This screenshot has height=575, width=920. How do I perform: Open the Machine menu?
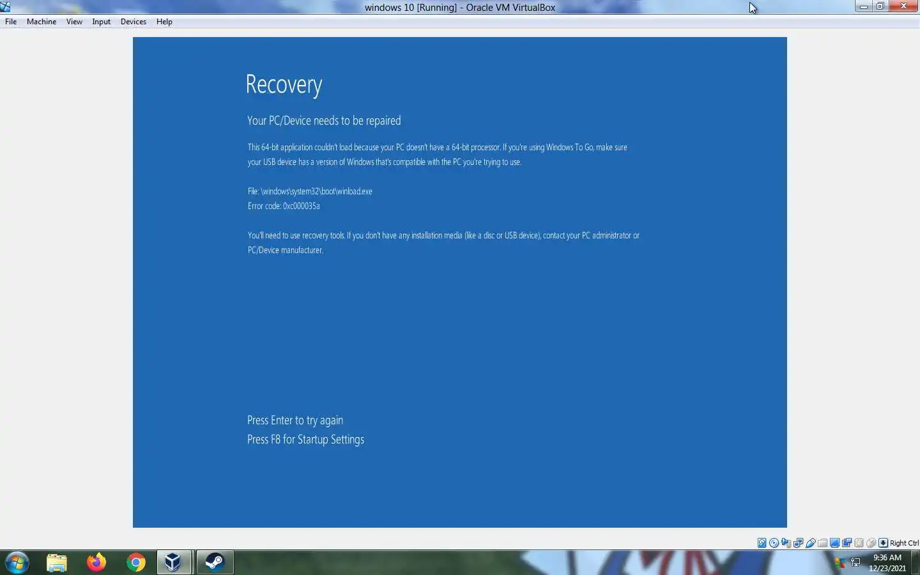click(x=42, y=22)
